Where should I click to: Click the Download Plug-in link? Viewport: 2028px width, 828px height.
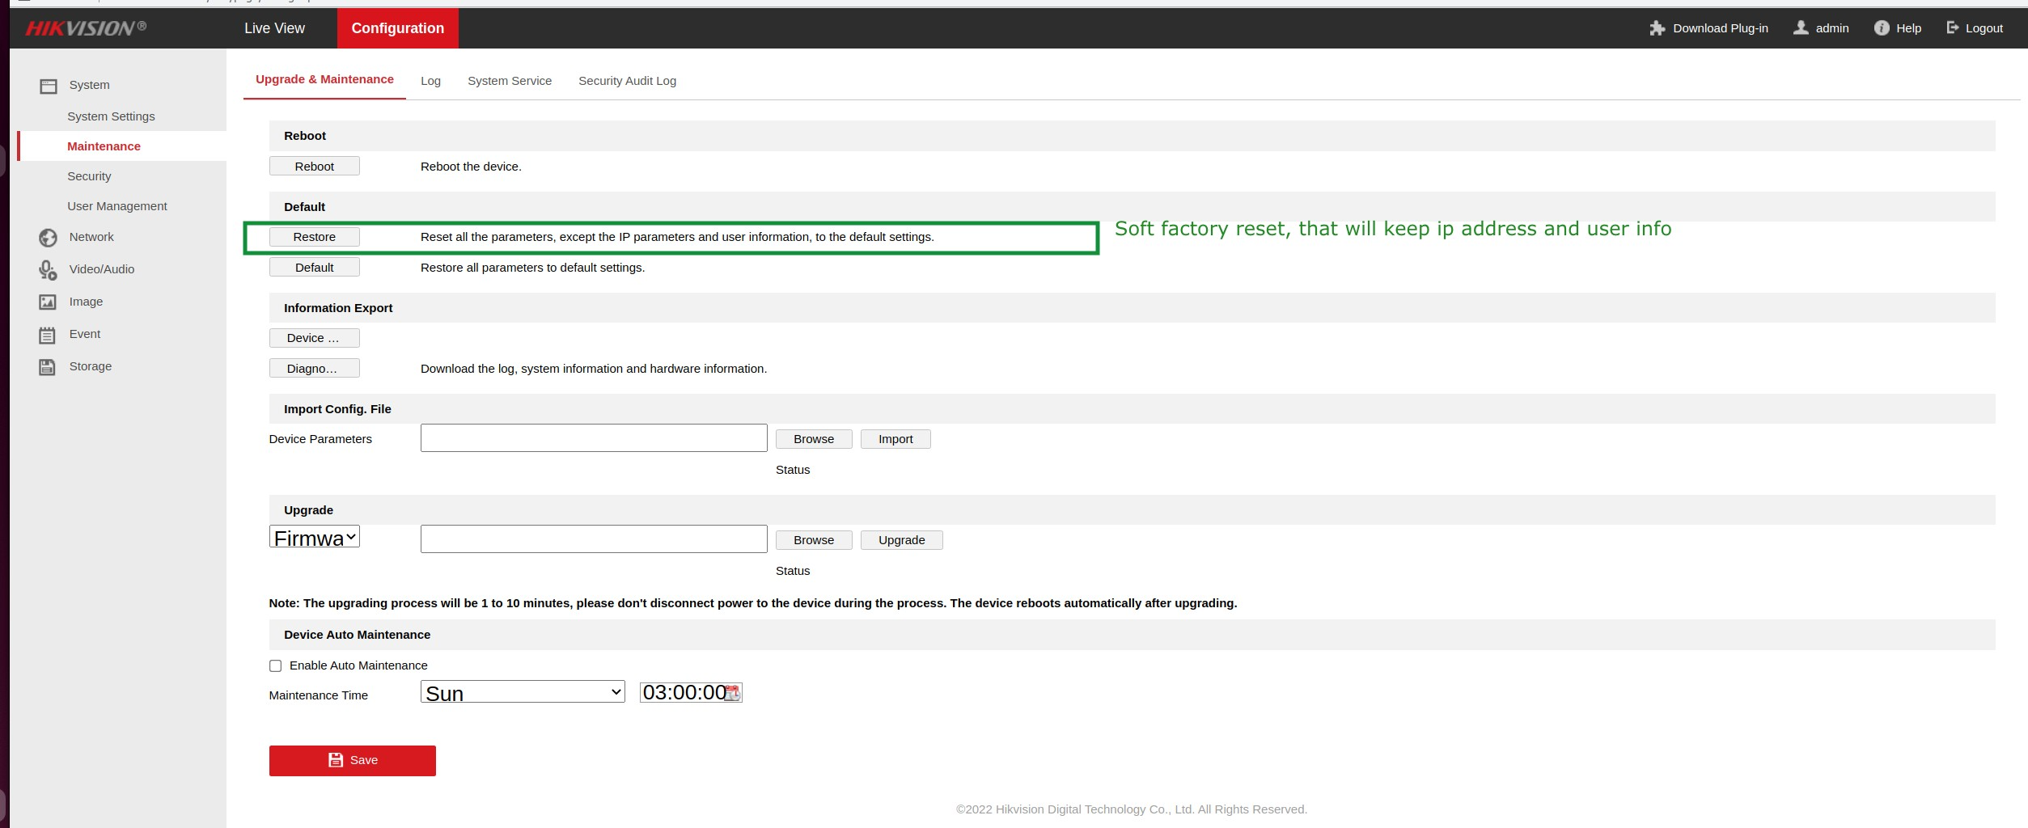[x=1721, y=28]
